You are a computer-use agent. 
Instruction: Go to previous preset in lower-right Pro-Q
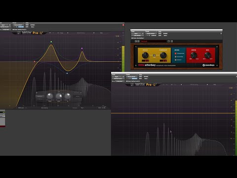181,85
